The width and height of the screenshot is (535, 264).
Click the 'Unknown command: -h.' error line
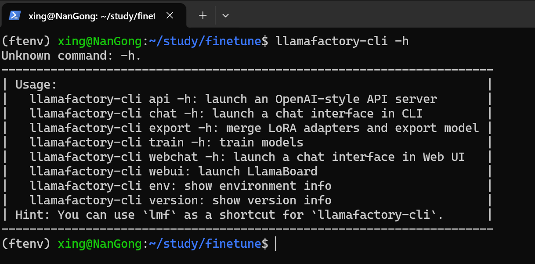[x=72, y=56]
